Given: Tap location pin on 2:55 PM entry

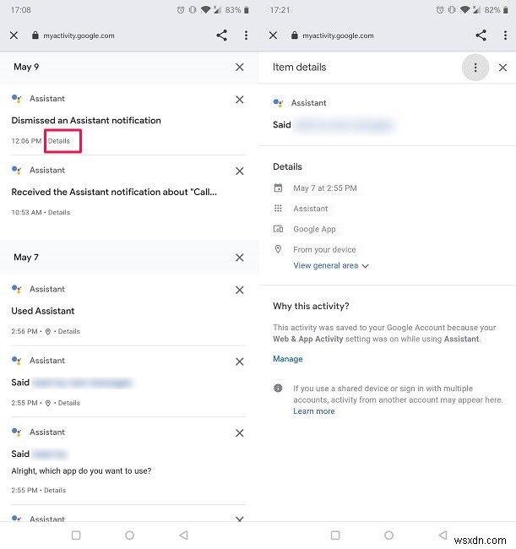Looking at the screenshot, I should 48,404.
